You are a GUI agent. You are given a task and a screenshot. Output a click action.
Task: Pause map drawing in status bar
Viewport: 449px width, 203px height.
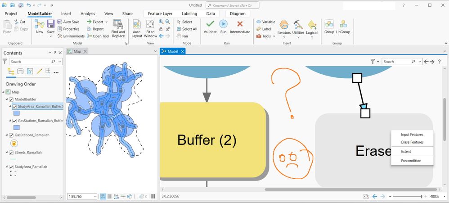click(x=153, y=196)
